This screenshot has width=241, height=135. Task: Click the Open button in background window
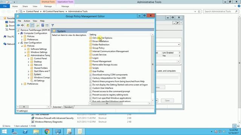[167, 100]
